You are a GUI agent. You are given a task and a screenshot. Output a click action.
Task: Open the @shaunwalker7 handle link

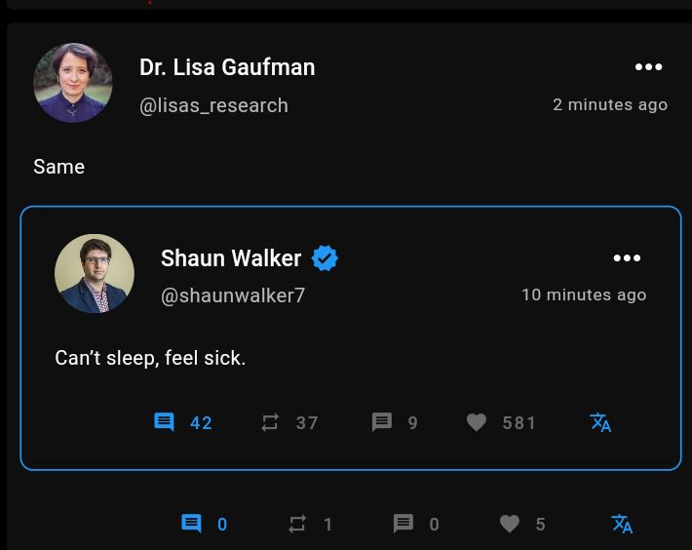coord(233,295)
